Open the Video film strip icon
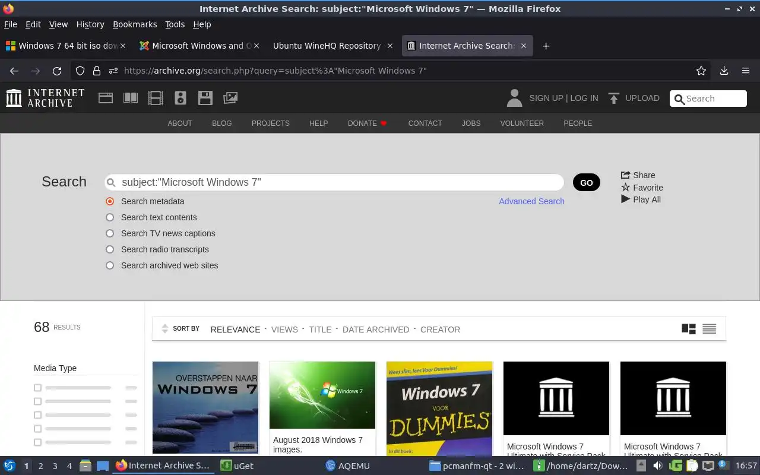 156,98
